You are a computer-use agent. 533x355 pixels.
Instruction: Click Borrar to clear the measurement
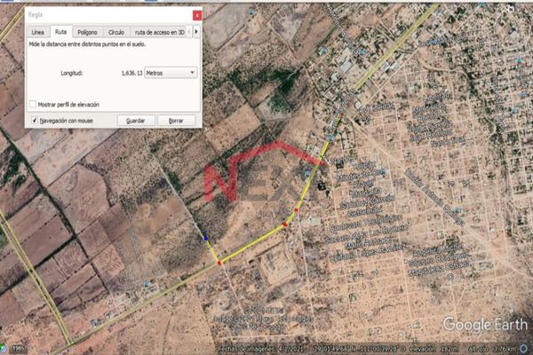pyautogui.click(x=176, y=120)
